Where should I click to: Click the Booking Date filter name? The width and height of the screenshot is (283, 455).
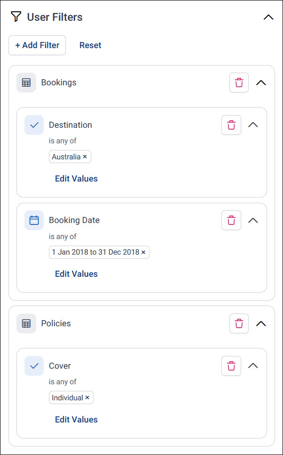[x=74, y=220]
